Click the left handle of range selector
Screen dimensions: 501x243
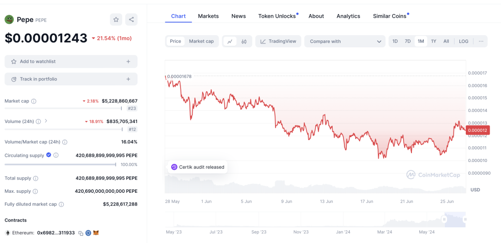444,219
